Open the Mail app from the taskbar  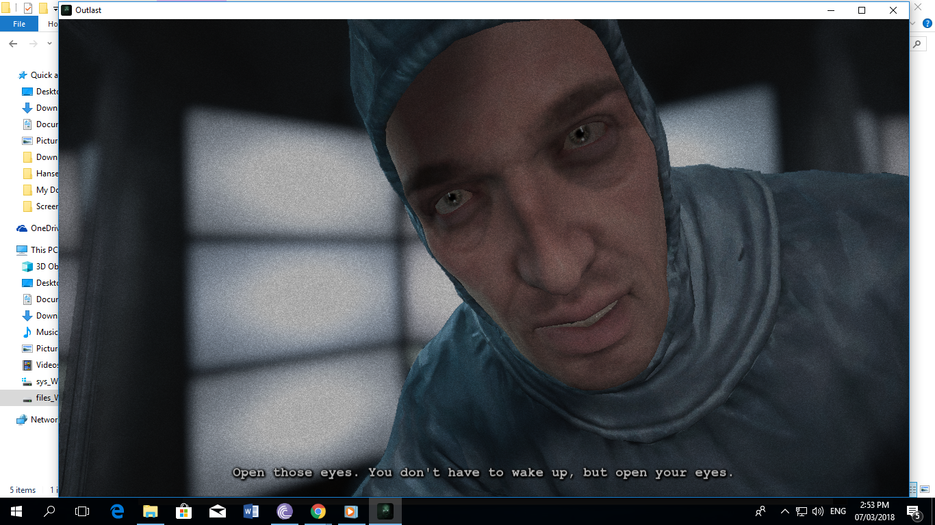(x=217, y=511)
